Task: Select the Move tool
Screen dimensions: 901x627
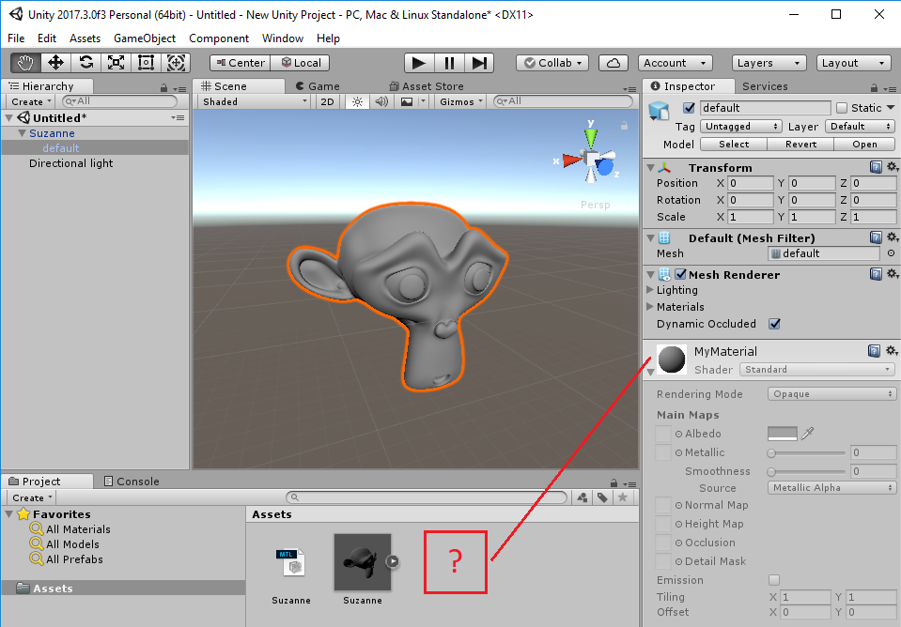Action: (55, 63)
